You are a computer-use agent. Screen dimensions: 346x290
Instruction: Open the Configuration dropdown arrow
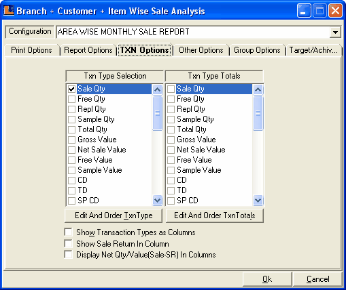click(x=335, y=32)
